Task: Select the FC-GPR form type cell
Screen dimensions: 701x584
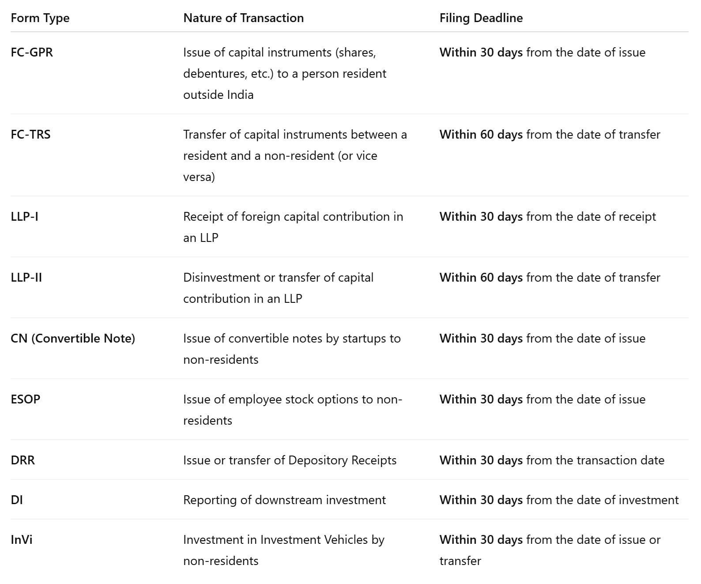Action: 32,53
